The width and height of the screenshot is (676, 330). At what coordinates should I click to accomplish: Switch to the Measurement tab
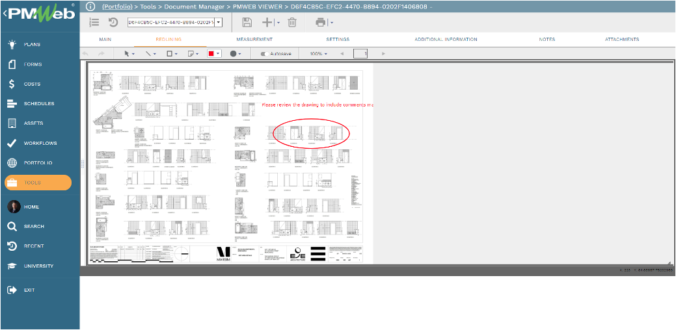[x=254, y=40]
